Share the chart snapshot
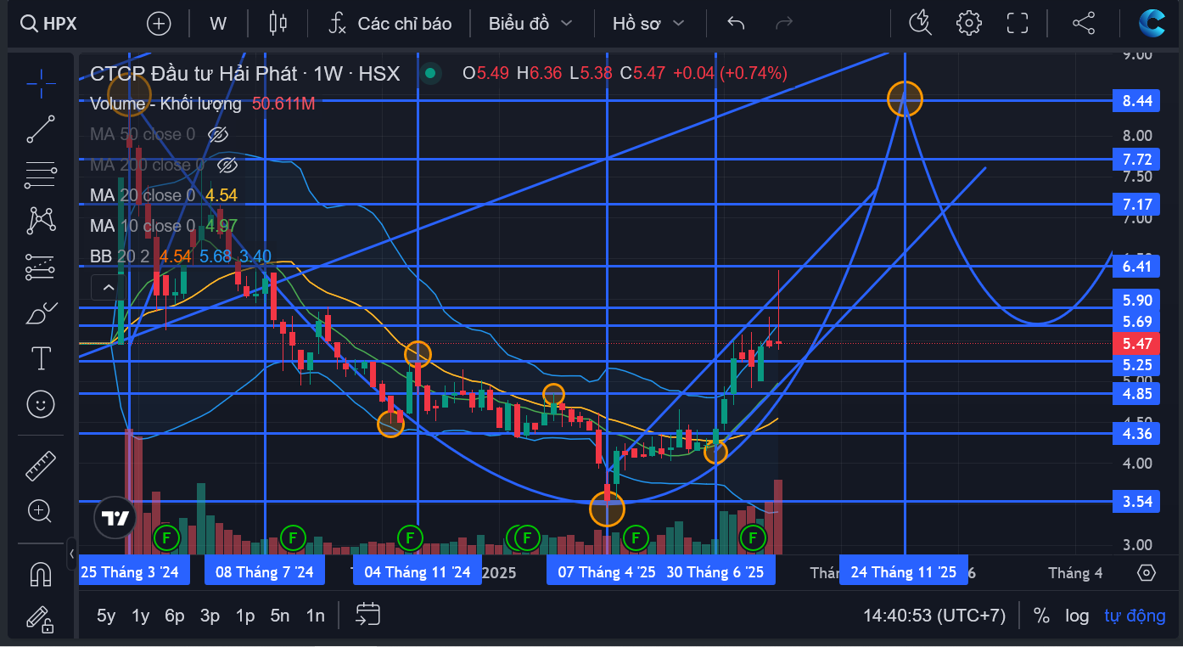The image size is (1183, 647). click(x=1084, y=23)
